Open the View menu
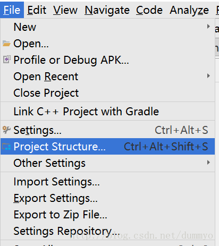Screen dimensions: 219x246 [65, 10]
